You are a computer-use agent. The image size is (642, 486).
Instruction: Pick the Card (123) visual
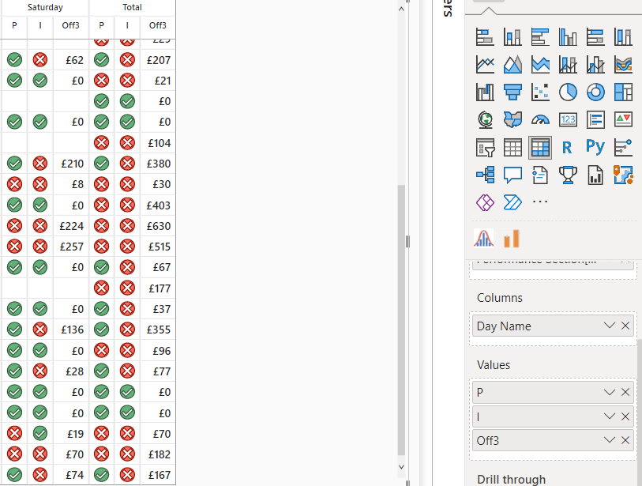pyautogui.click(x=568, y=119)
